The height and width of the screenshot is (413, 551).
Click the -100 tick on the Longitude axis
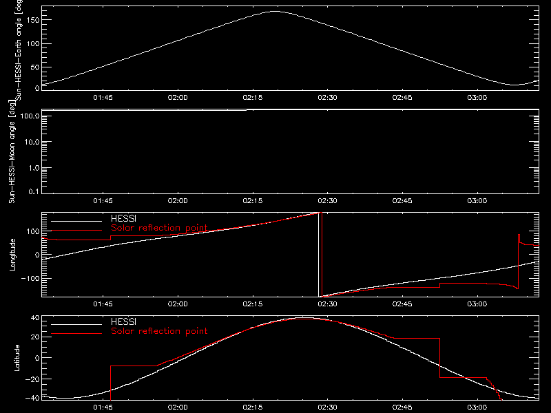coord(31,278)
